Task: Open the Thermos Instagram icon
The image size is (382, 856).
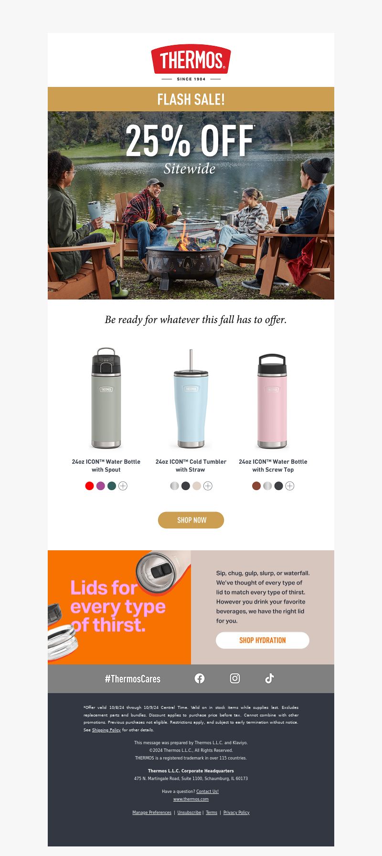Action: tap(235, 678)
